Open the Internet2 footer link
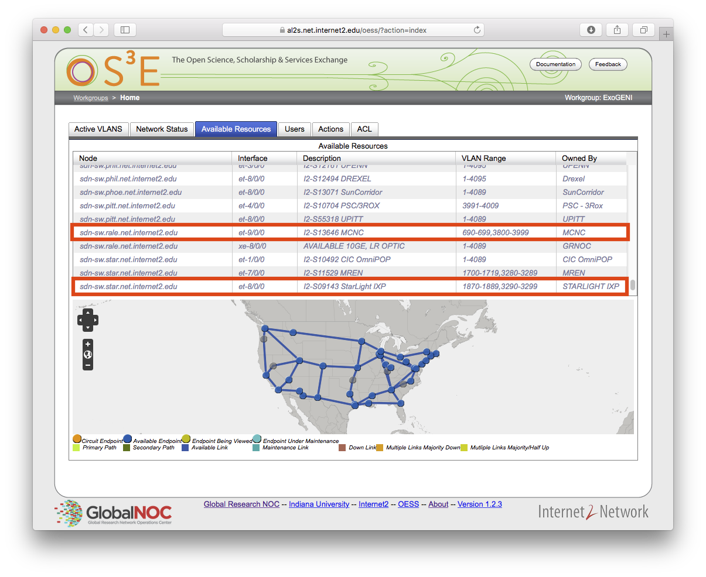The width and height of the screenshot is (706, 577). point(373,504)
